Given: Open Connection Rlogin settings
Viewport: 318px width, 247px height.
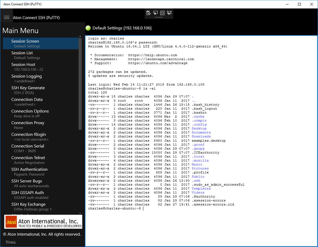Looking at the screenshot, I should tap(41, 137).
